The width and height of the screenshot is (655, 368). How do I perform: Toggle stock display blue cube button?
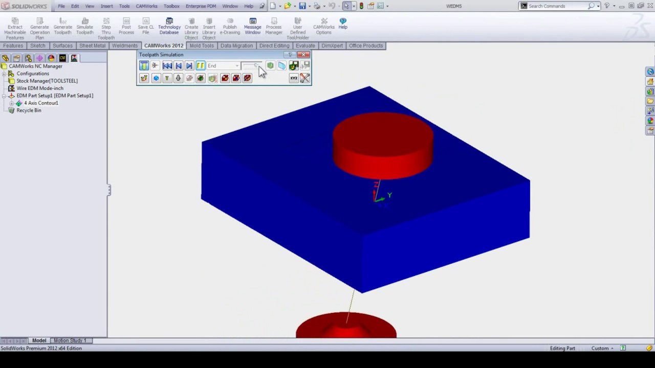(x=156, y=78)
